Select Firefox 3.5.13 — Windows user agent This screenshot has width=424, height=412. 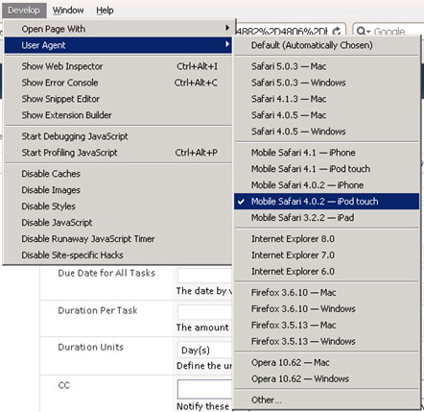[326, 342]
